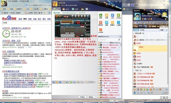Open the 共享 file share icon
This screenshot has height=103, width=171.
point(107,16)
